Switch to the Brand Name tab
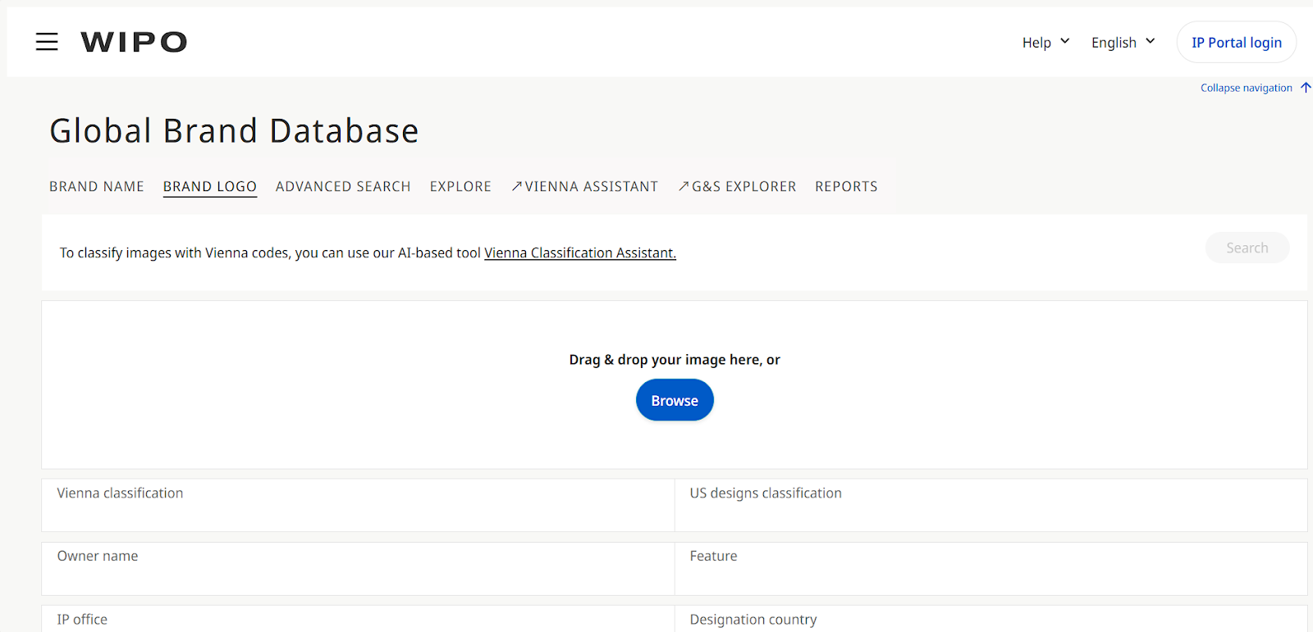 (97, 187)
